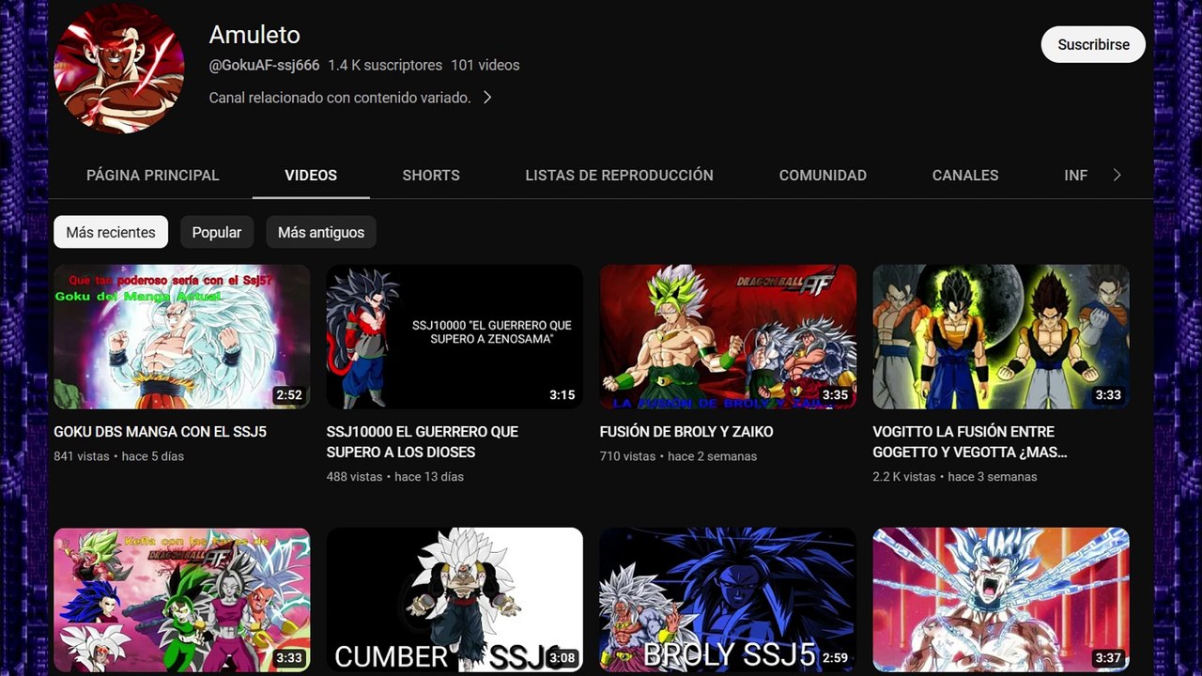Click the 3:15 duration badge

[562, 395]
